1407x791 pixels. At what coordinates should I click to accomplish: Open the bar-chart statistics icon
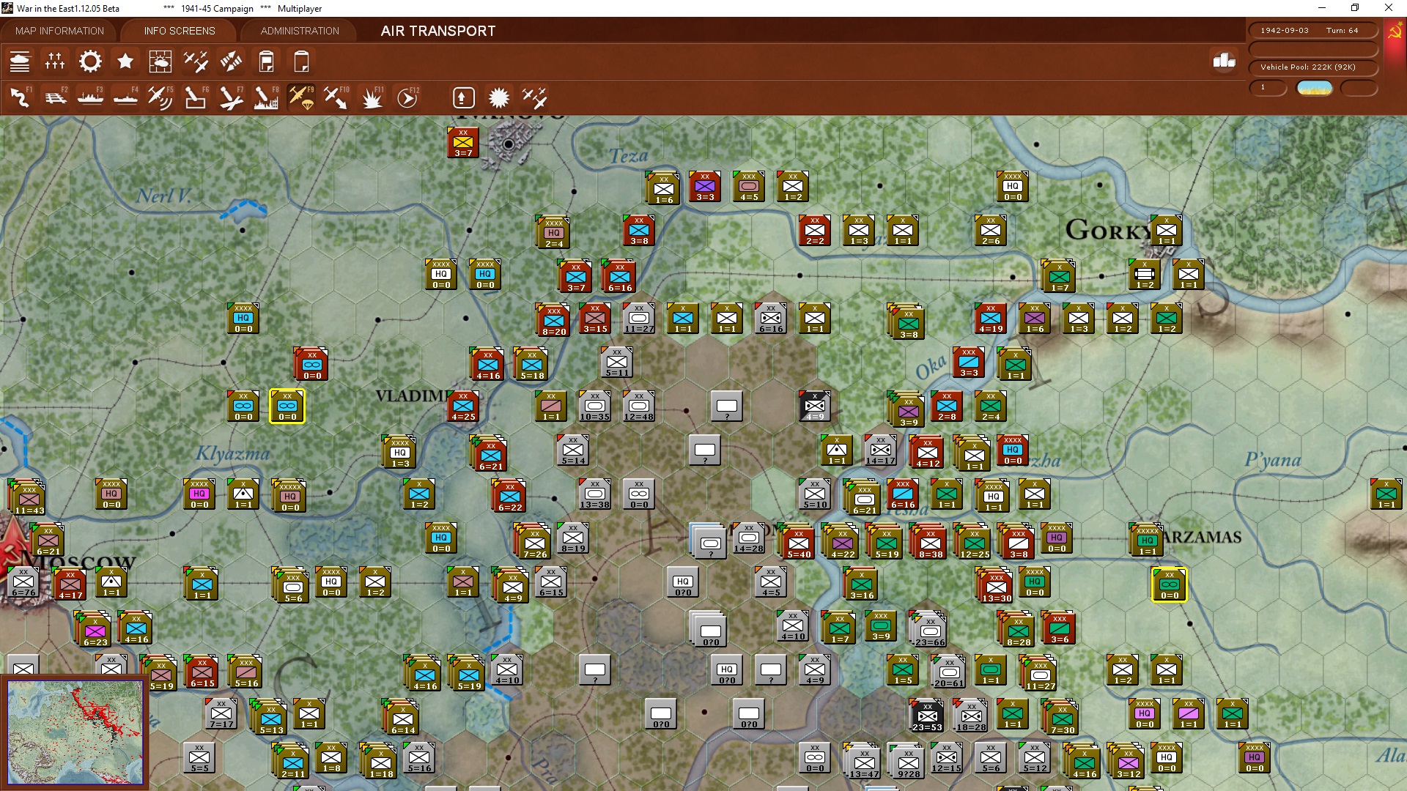point(1224,61)
